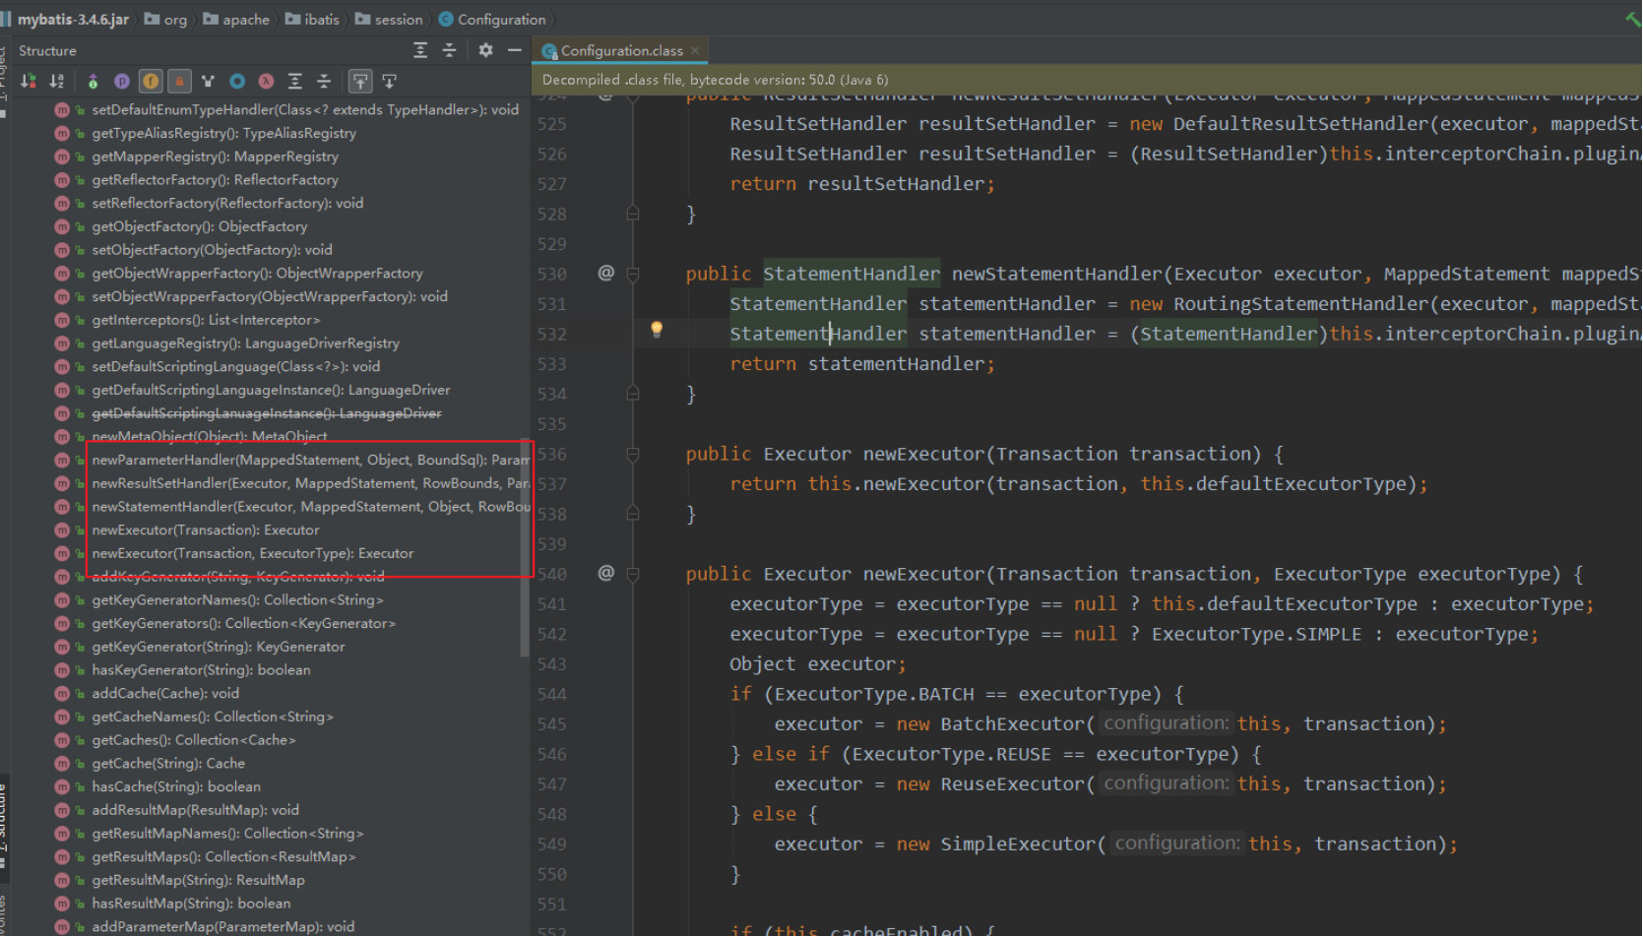The width and height of the screenshot is (1643, 936).
Task: Click Autoscroll from Source icon
Action: (390, 82)
